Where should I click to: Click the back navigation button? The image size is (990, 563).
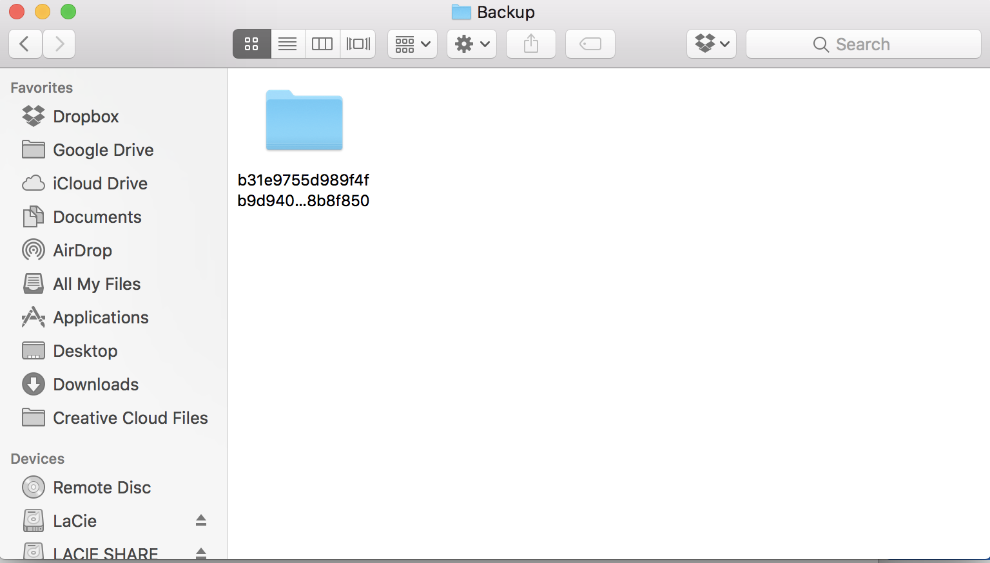click(x=25, y=44)
